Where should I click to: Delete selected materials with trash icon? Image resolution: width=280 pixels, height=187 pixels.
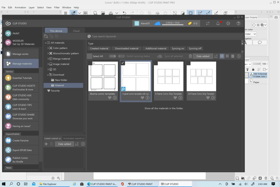point(190,56)
